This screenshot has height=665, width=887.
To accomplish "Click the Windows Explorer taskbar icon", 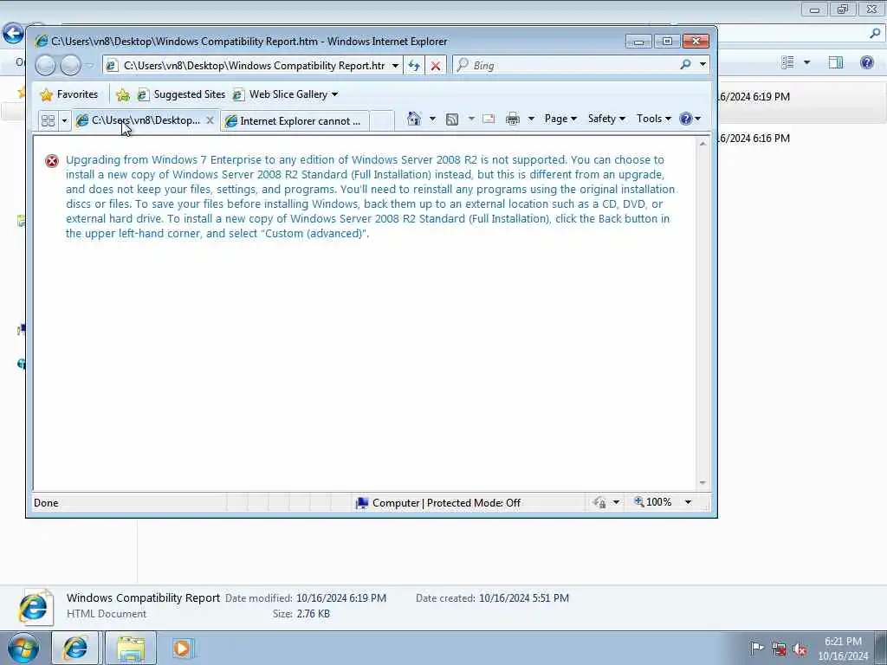I will [x=132, y=648].
